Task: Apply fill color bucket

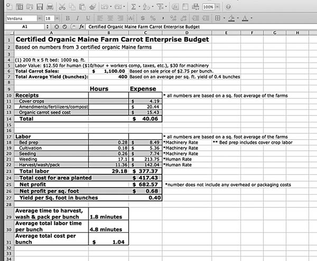Action: pyautogui.click(x=231, y=18)
